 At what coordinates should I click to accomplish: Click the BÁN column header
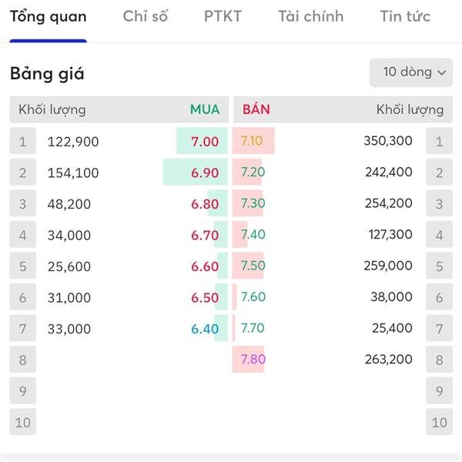coord(256,109)
